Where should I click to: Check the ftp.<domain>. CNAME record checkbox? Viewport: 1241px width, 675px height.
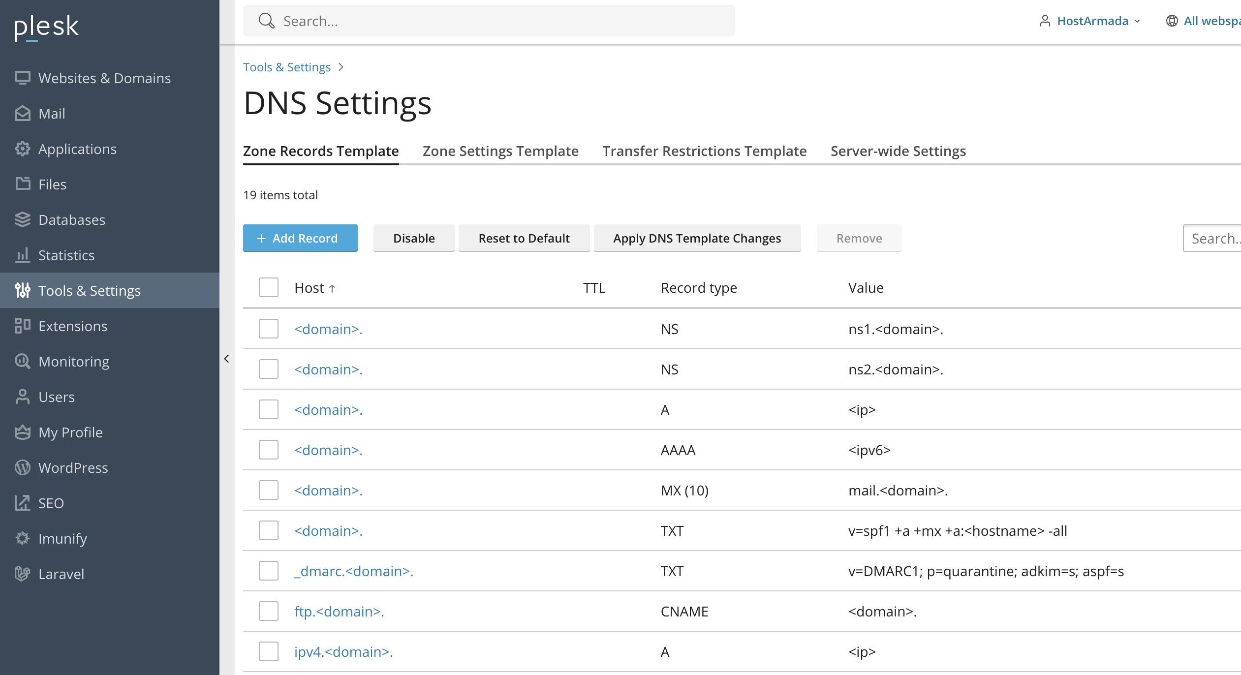point(269,611)
